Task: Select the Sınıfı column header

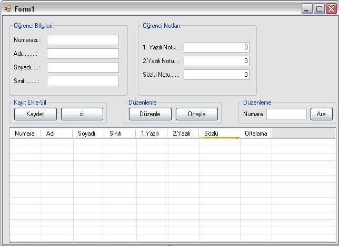Action: [x=120, y=134]
